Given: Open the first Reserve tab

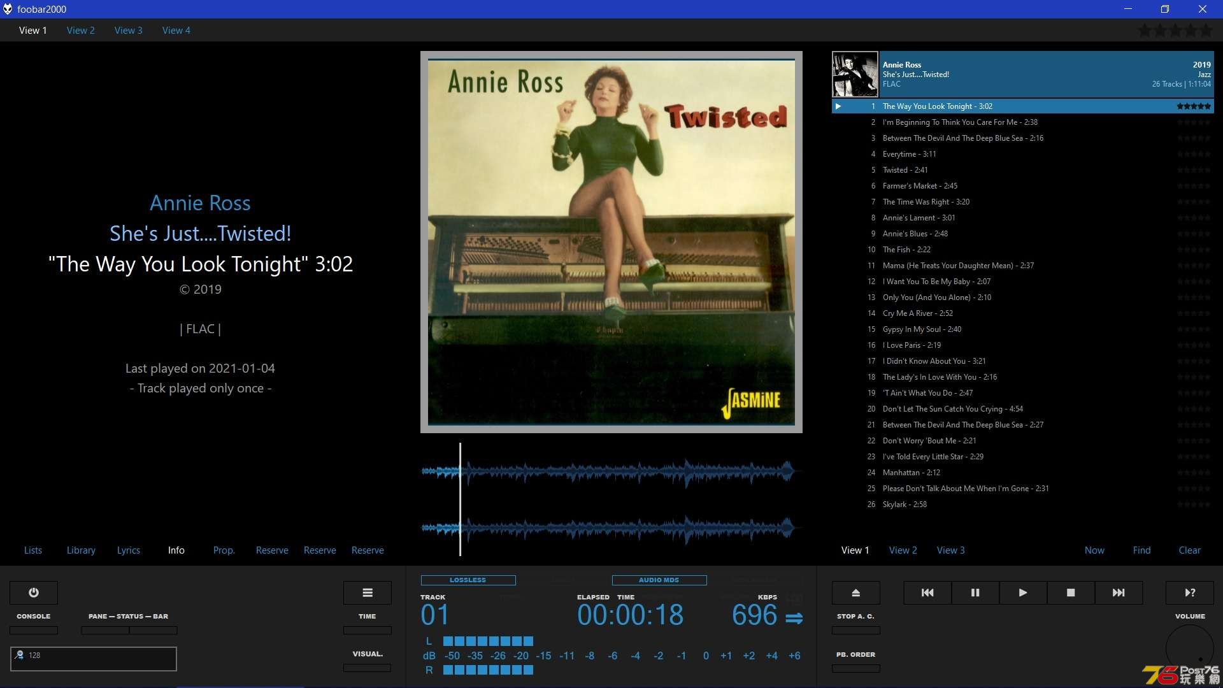Looking at the screenshot, I should click(272, 550).
